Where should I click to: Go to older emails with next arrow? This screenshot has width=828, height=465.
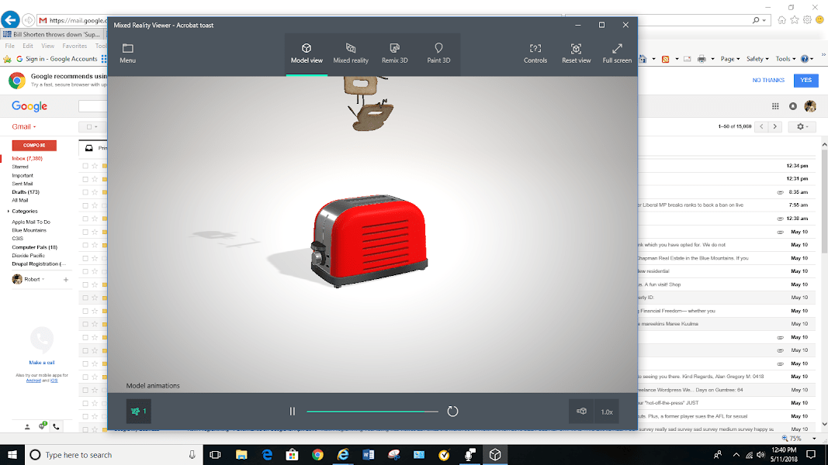774,126
